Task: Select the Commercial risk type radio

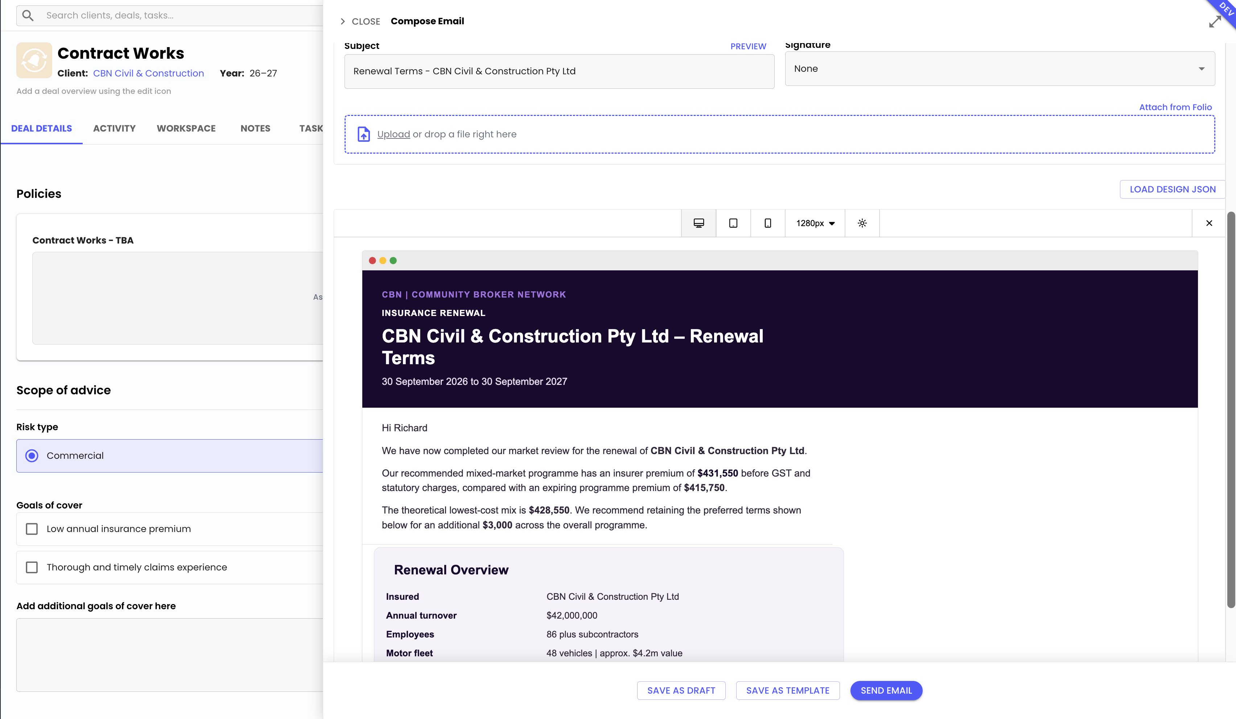Action: [x=32, y=456]
